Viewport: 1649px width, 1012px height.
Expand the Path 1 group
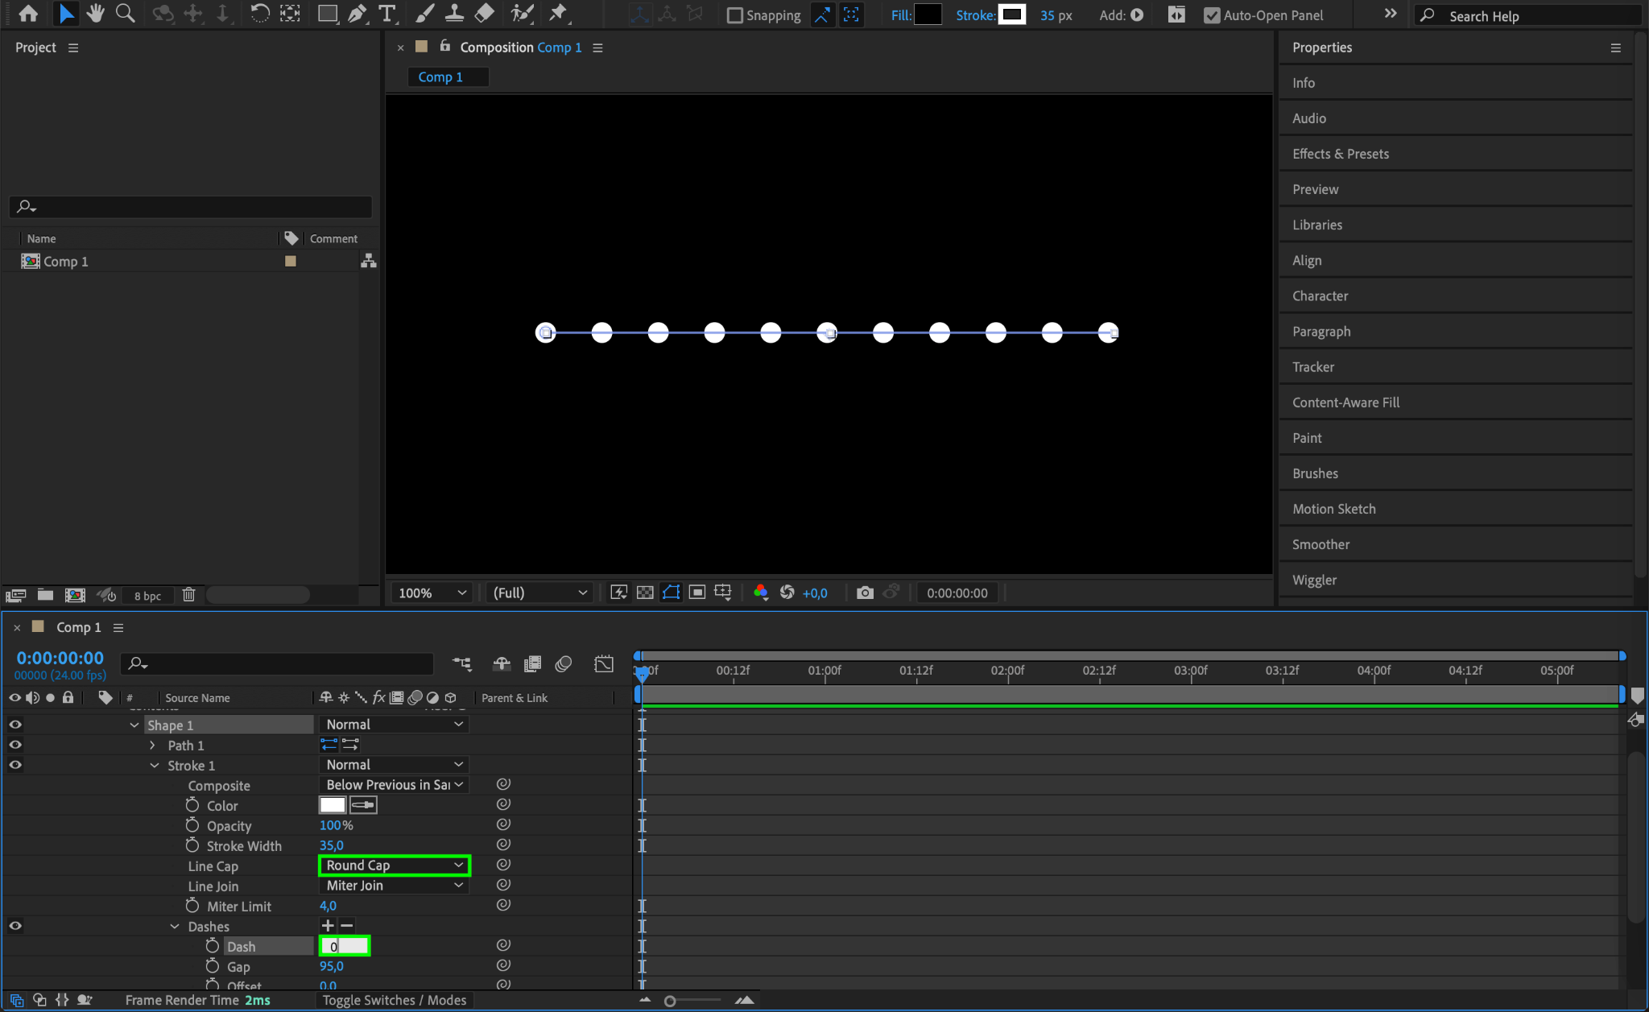click(x=152, y=746)
